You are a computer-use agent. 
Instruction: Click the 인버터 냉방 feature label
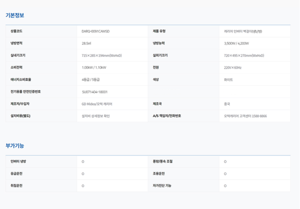click(21, 161)
